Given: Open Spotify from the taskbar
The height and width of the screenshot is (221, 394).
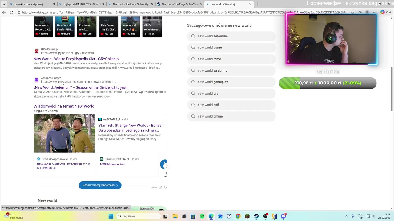Looking at the screenshot, I should point(202,216).
